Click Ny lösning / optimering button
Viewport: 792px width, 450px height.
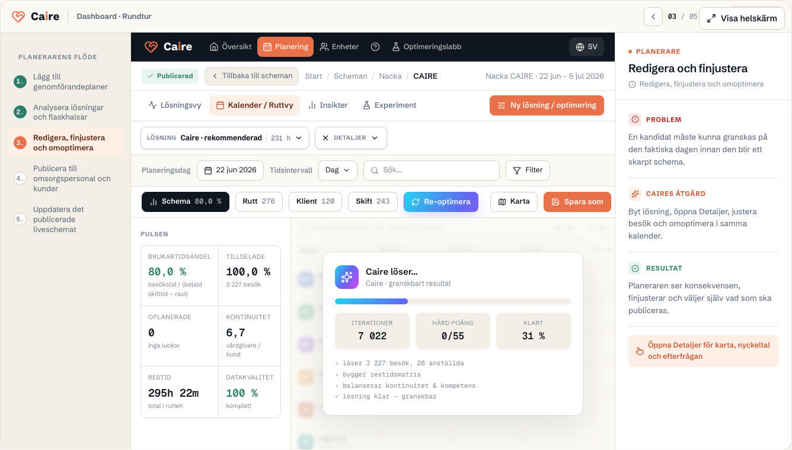(547, 105)
